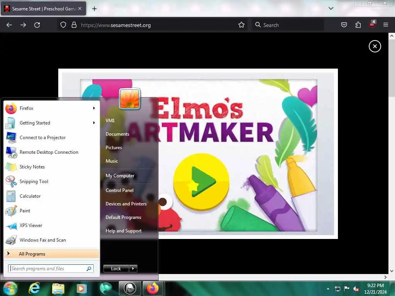This screenshot has height=296, width=395.
Task: Click the muted volume tray icon
Action: click(x=356, y=289)
